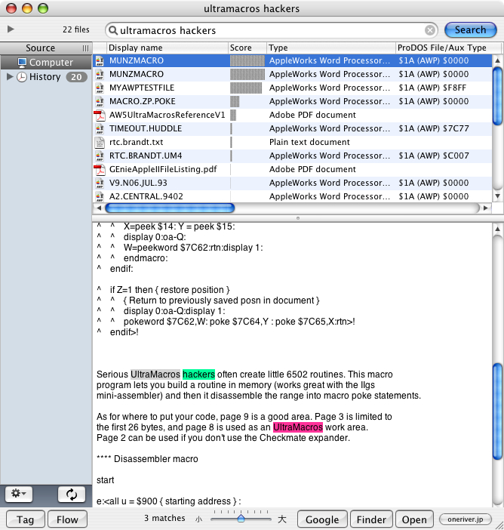
Task: Click the magnifying glass search icon
Action: pos(114,30)
